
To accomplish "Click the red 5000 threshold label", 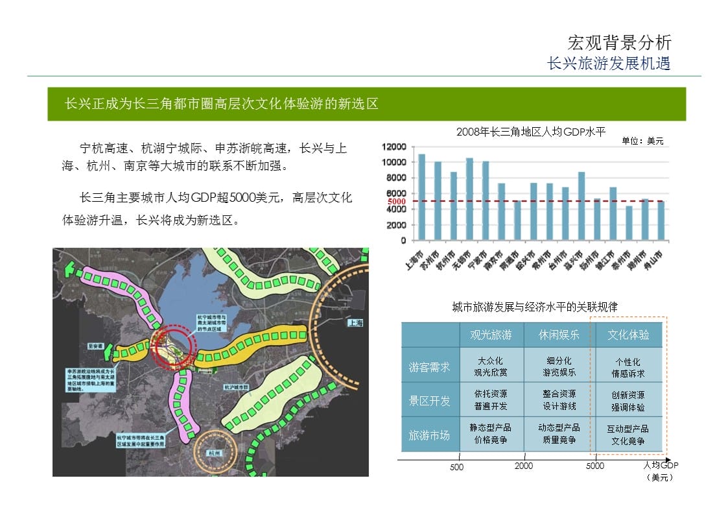I will (397, 201).
